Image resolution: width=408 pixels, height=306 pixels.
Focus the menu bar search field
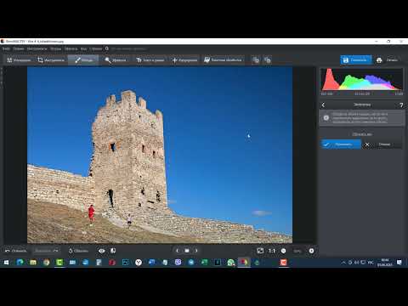pos(128,48)
